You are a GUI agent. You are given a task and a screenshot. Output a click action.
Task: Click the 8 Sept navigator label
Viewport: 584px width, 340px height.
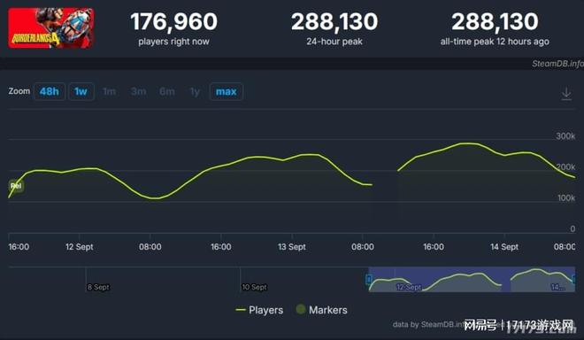(98, 287)
